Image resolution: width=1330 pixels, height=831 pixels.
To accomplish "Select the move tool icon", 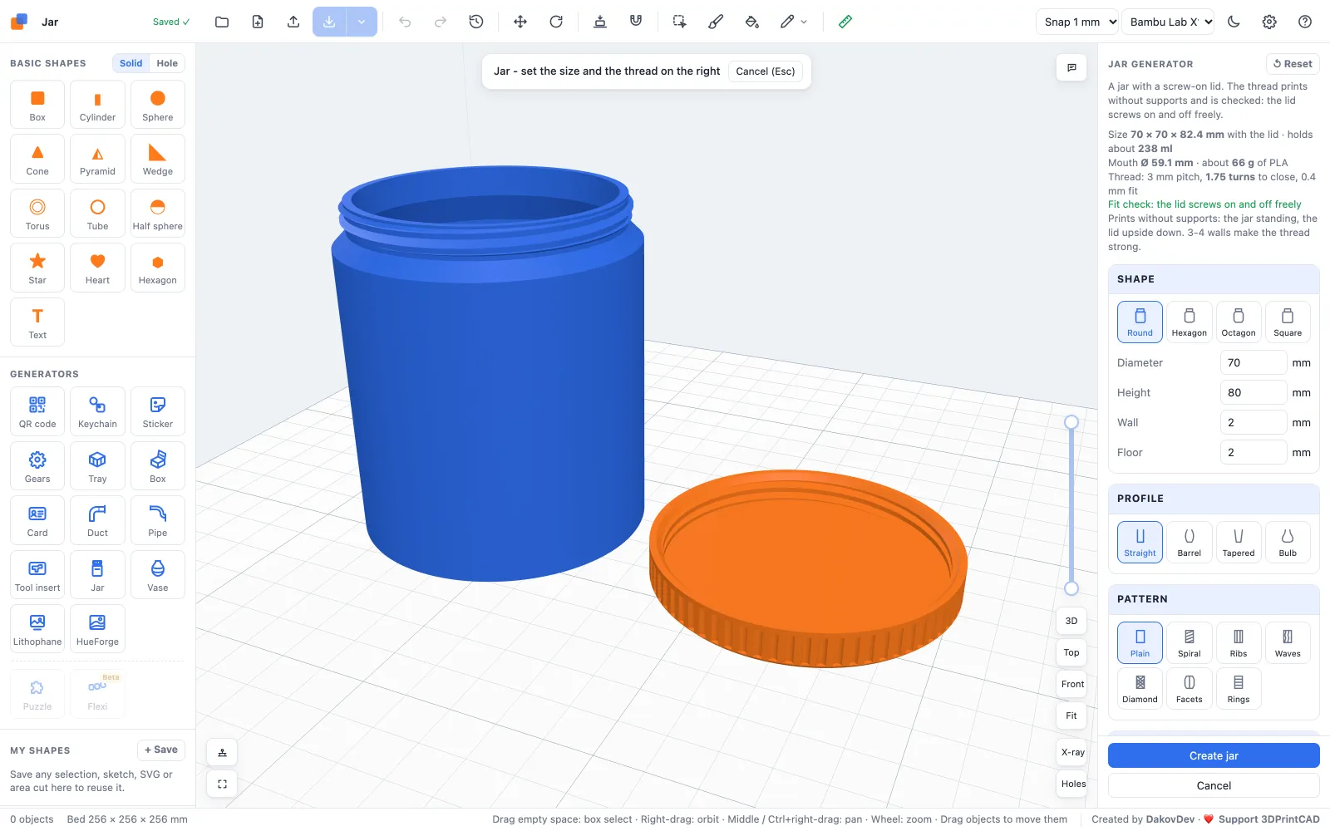I will click(x=520, y=22).
